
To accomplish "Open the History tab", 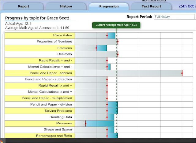I will click(66, 6).
